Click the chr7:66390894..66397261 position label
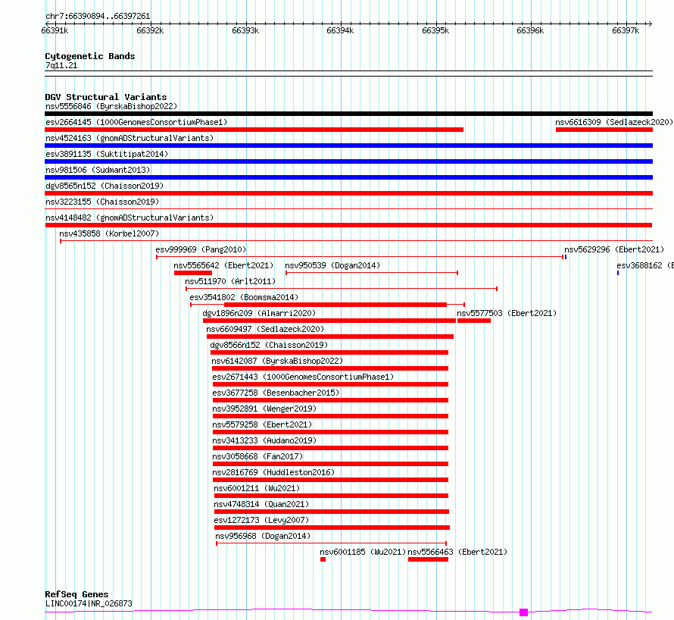This screenshot has width=674, height=620. [98, 16]
